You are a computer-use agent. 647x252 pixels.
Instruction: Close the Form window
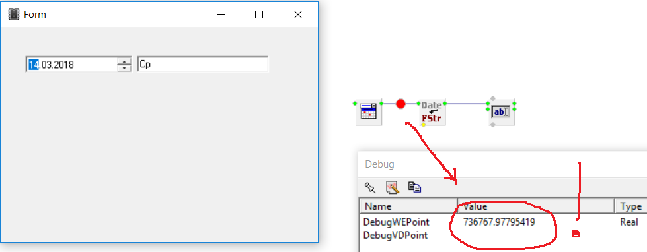[x=297, y=15]
